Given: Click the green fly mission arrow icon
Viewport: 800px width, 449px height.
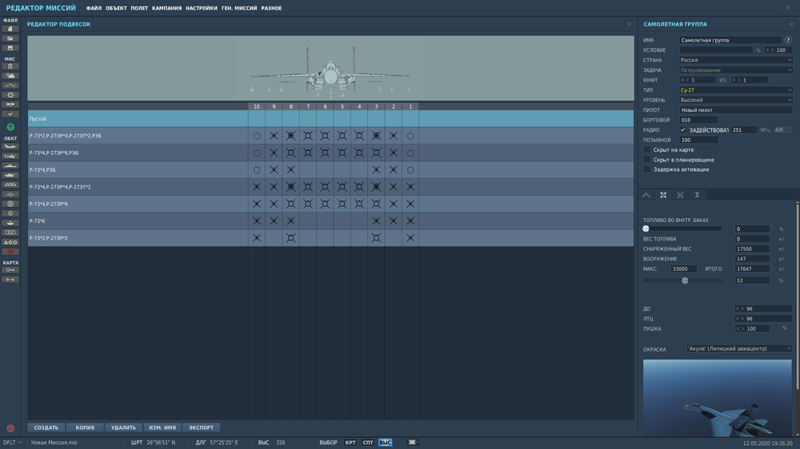Looking at the screenshot, I should click(10, 127).
